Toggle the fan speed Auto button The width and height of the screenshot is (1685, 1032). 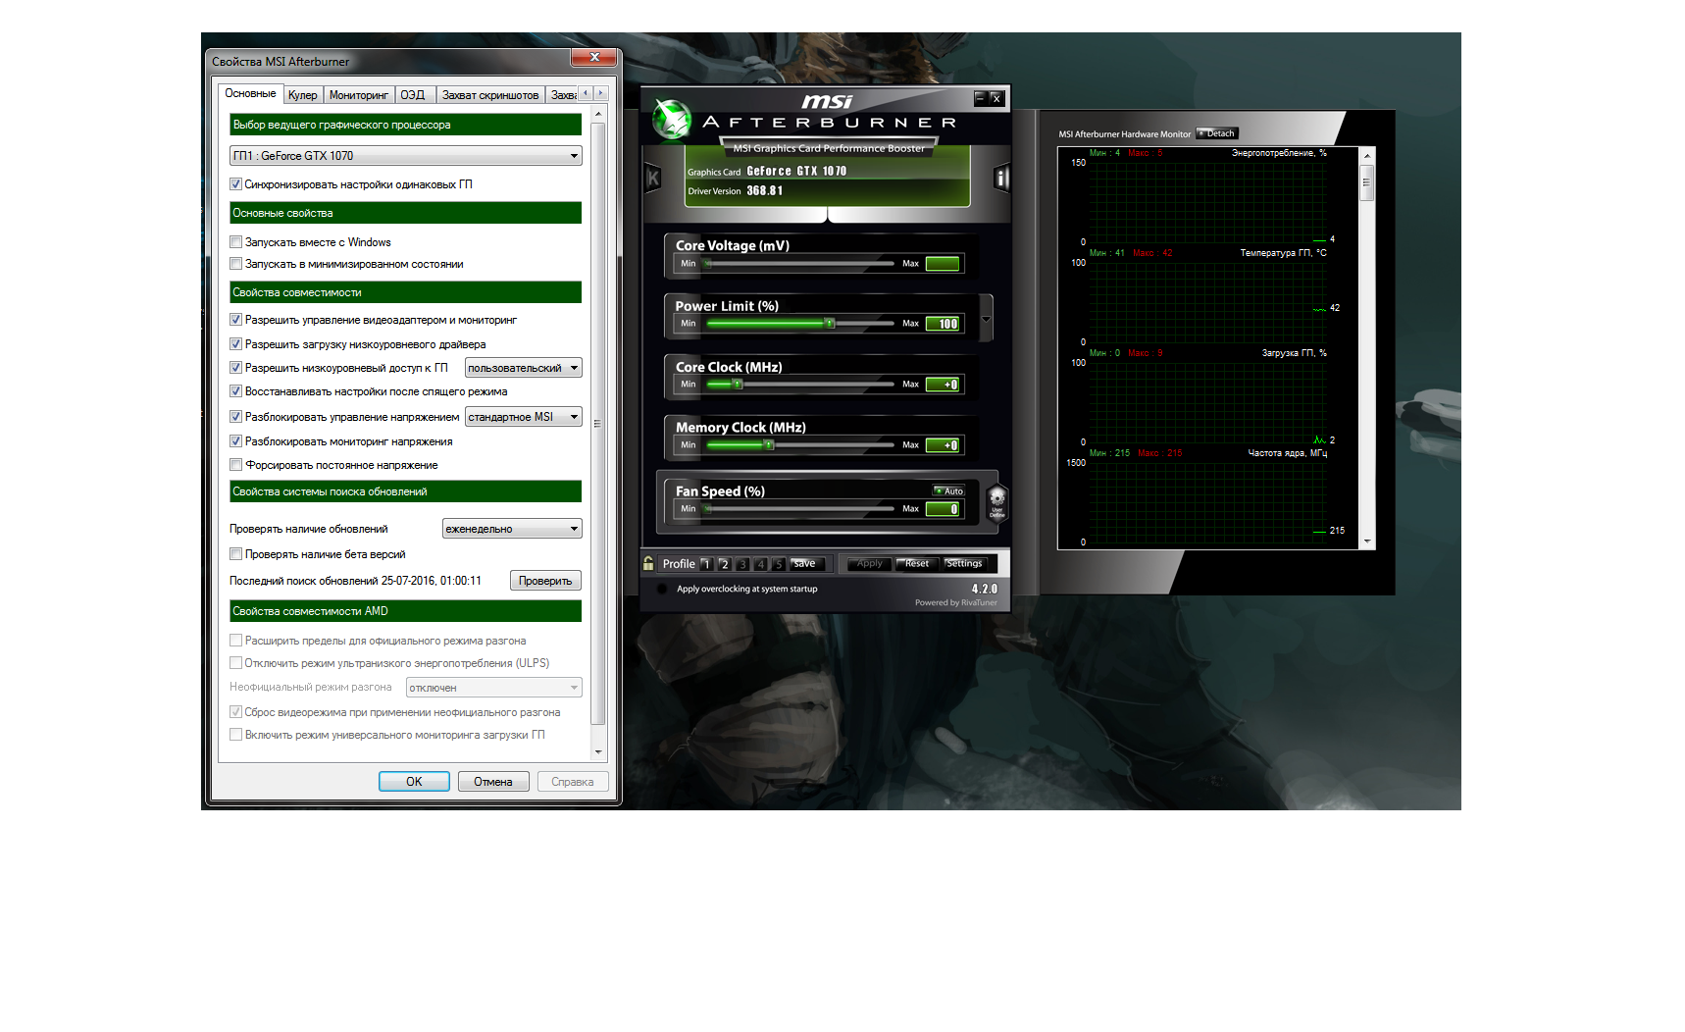(949, 490)
